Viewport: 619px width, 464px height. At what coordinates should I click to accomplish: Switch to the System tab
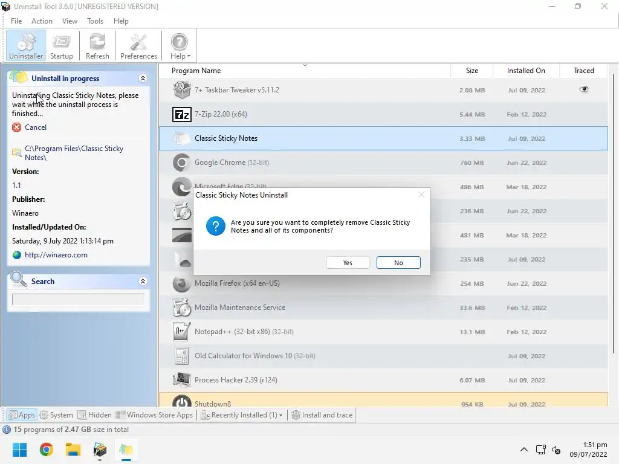tap(56, 415)
